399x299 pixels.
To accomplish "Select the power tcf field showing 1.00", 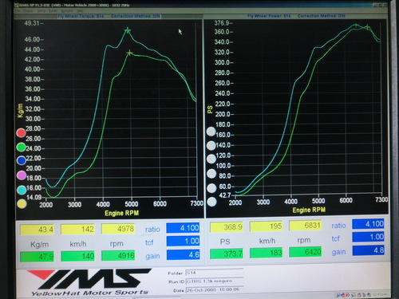I will tap(369, 237).
